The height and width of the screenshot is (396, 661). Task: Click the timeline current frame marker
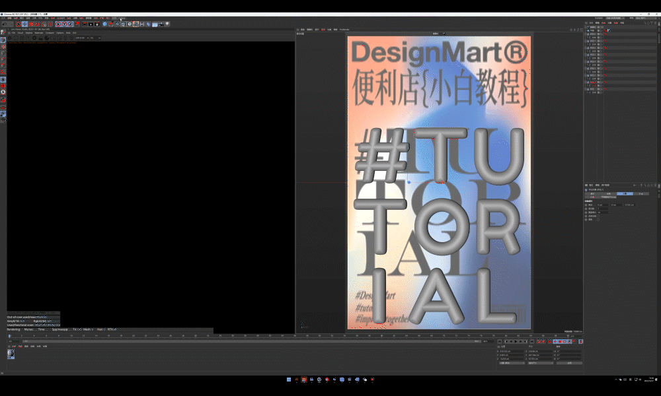pyautogui.click(x=10, y=336)
